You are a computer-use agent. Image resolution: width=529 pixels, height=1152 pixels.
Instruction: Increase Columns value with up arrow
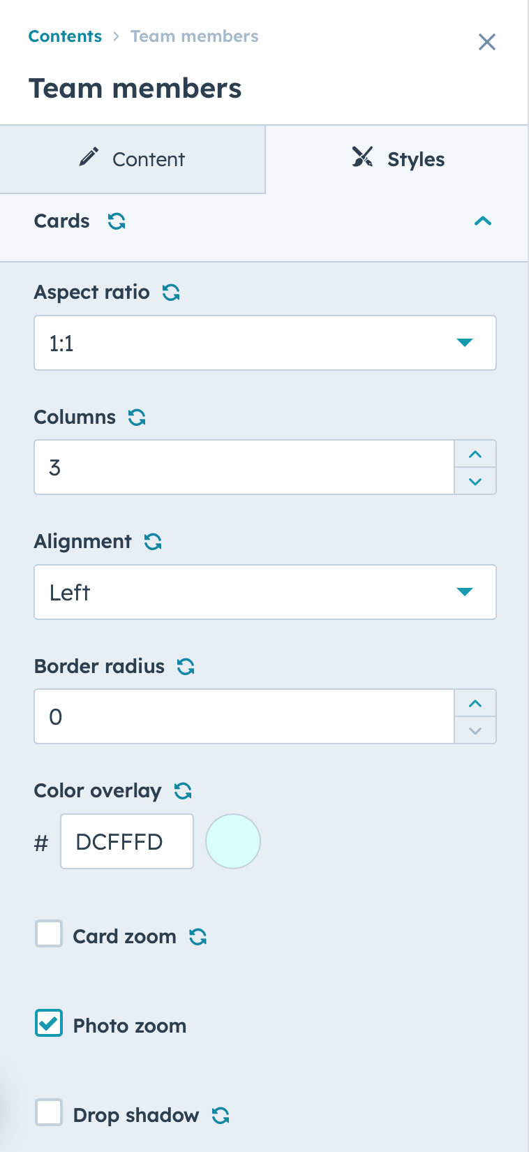[475, 454]
